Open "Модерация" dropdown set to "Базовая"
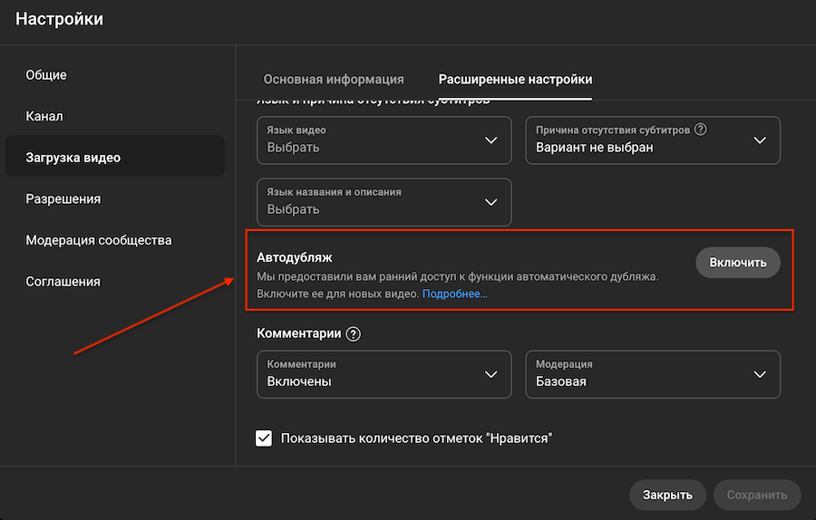 coord(653,373)
